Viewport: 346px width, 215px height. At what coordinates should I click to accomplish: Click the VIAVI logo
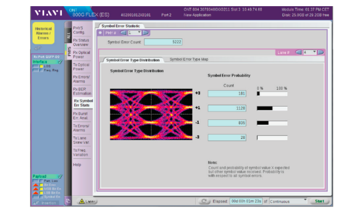tap(49, 13)
